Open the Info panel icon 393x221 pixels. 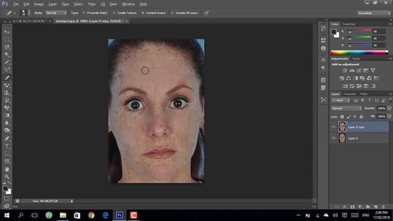(x=324, y=48)
